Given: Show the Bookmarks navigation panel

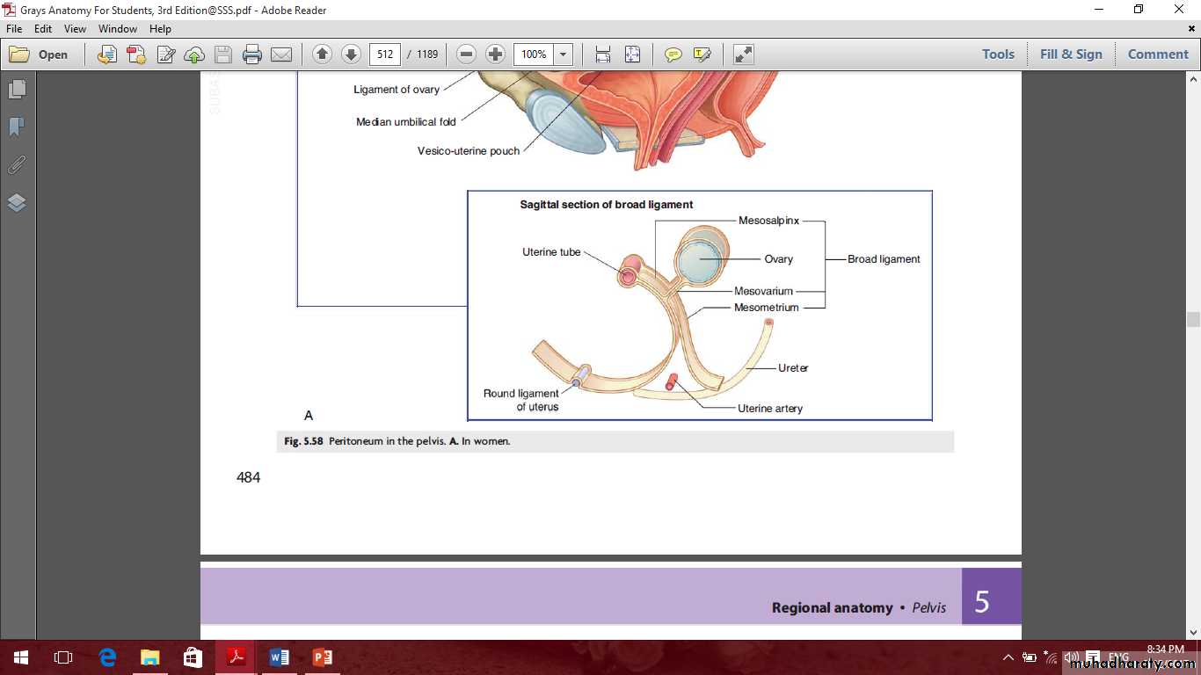Looking at the screenshot, I should (17, 127).
